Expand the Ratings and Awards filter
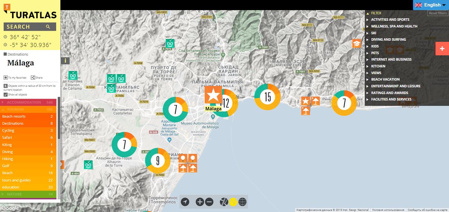The height and width of the screenshot is (212, 449). [x=390, y=93]
